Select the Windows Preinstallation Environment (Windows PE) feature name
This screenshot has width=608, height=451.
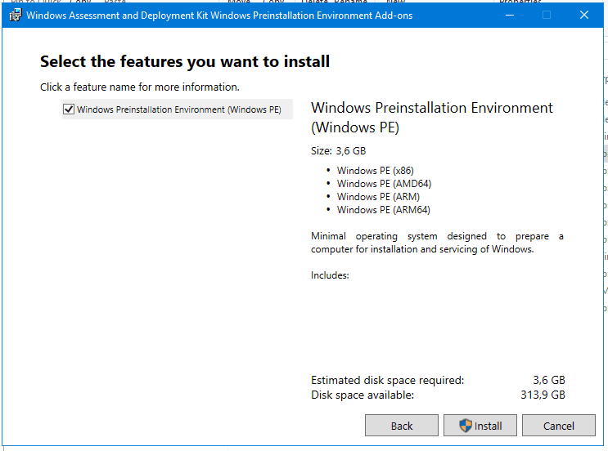point(178,109)
